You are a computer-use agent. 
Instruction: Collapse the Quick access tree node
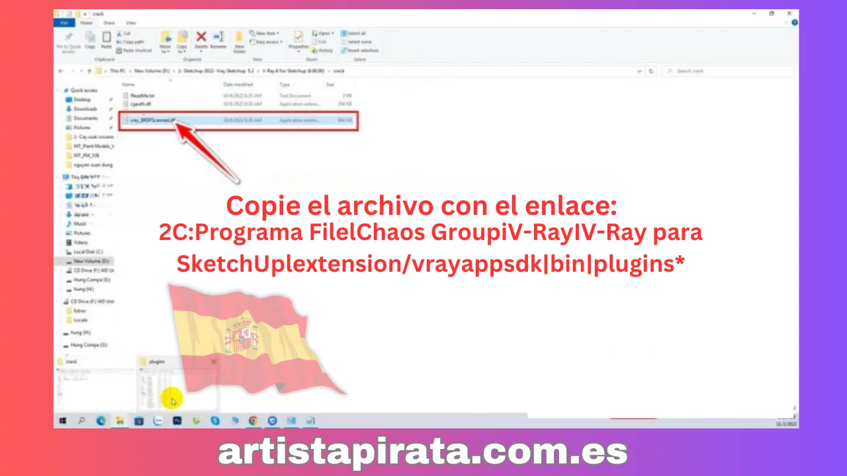58,91
